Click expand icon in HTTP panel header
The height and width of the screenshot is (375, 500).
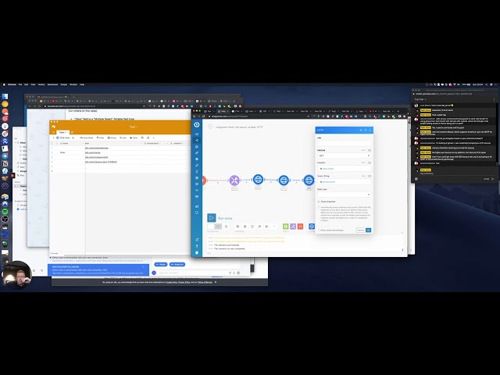[x=361, y=130]
